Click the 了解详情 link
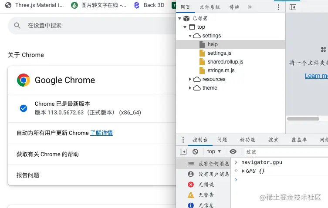The width and height of the screenshot is (328, 208). (x=101, y=133)
